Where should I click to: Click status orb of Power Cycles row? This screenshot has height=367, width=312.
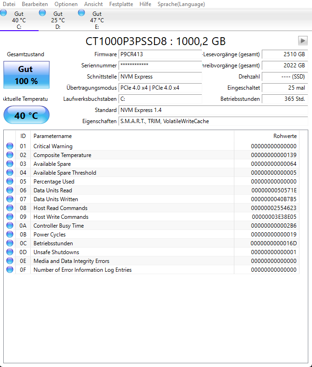[10, 234]
